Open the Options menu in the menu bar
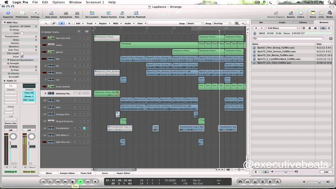This screenshot has width=336, height=189. (59, 2)
